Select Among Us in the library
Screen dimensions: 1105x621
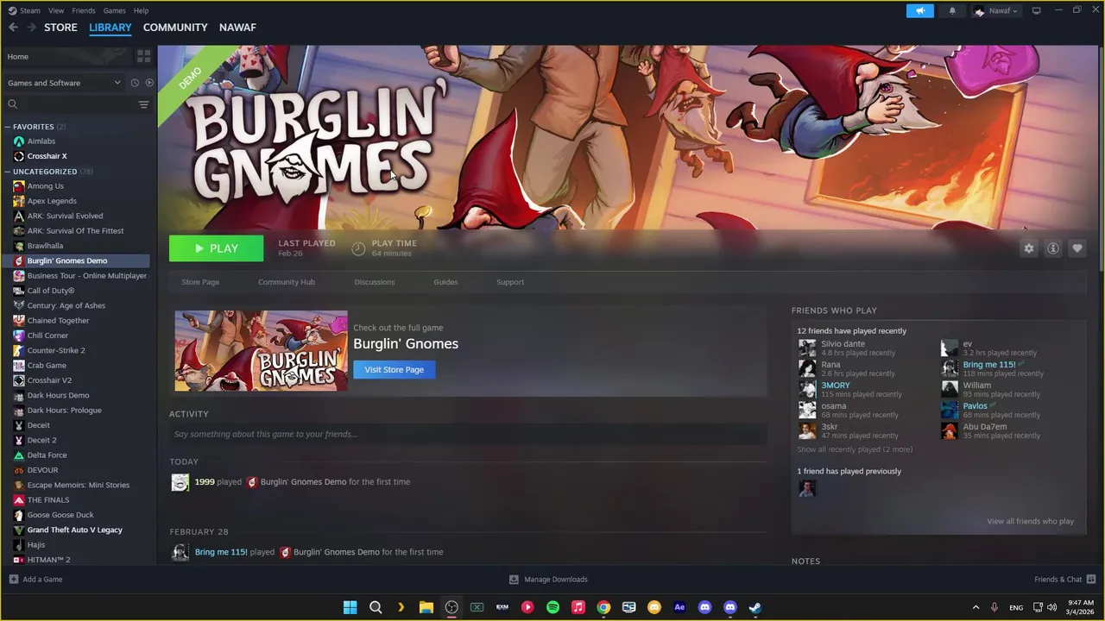[45, 186]
